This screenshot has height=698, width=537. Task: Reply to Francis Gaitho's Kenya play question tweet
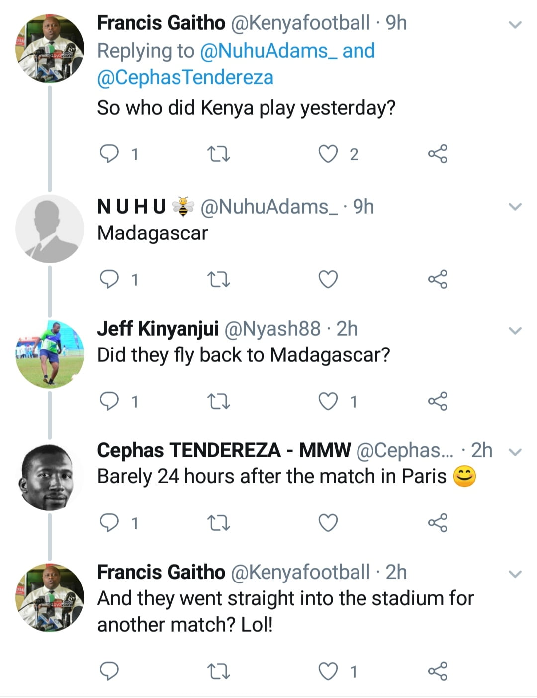(x=109, y=154)
